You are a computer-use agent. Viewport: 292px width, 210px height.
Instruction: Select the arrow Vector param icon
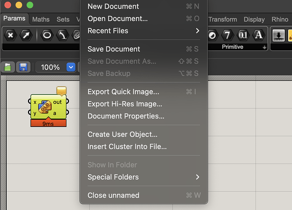pyautogui.click(x=26, y=35)
